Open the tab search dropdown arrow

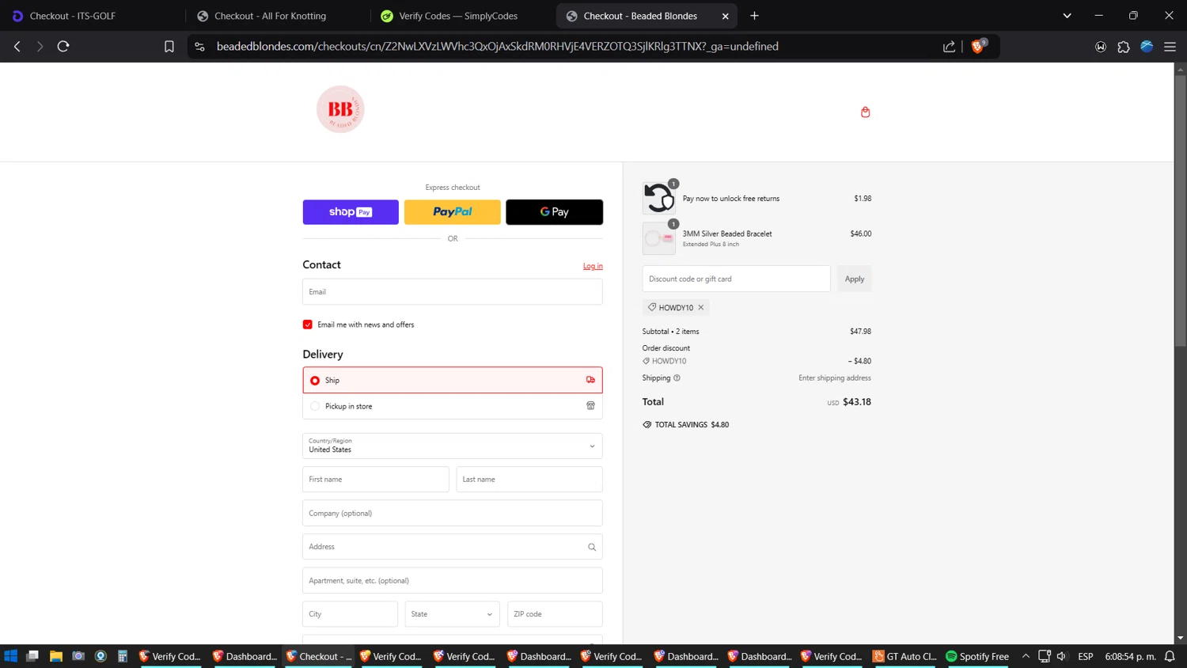1067,16
